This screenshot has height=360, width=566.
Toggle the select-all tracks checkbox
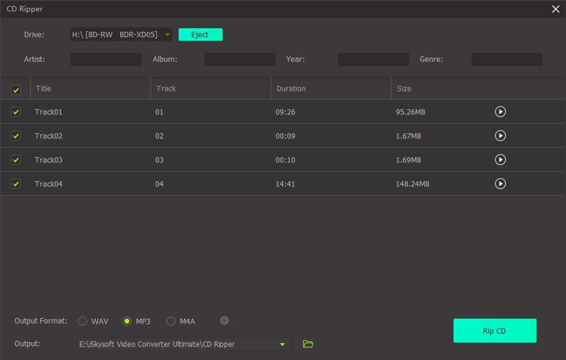(x=16, y=90)
